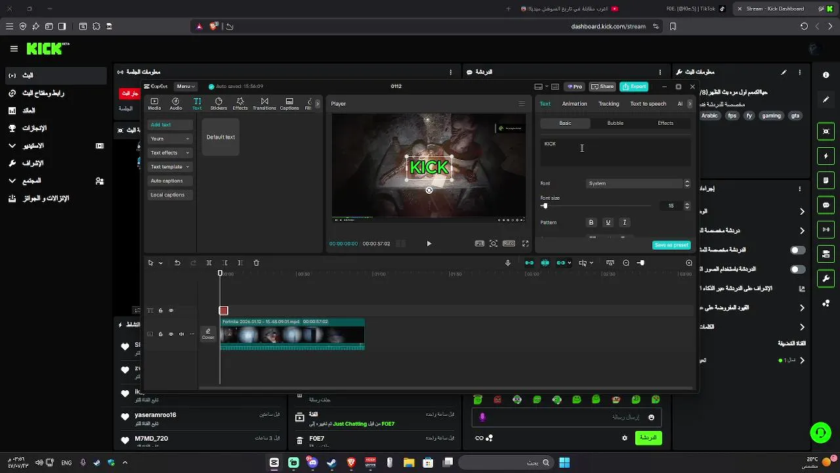840x473 pixels.
Task: Open the CapCut Menu dropdown
Action: 186,87
